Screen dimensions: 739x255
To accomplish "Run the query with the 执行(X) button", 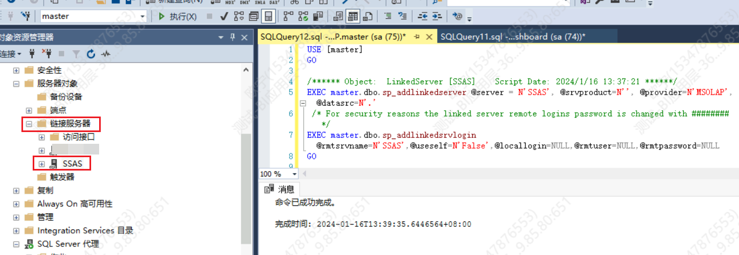I will [x=177, y=16].
